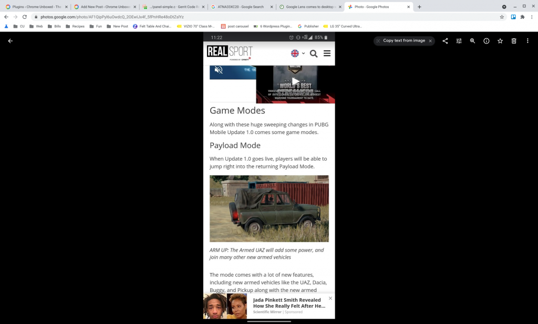
Task: Click the Share photo icon
Action: pyautogui.click(x=445, y=41)
